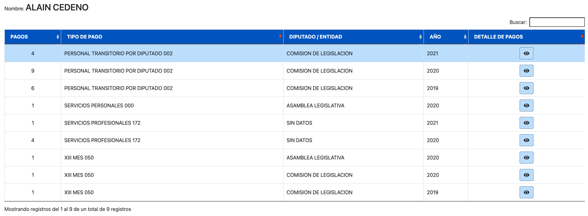Sort table by PAGOS column
Image resolution: width=588 pixels, height=216 pixels.
click(x=33, y=37)
